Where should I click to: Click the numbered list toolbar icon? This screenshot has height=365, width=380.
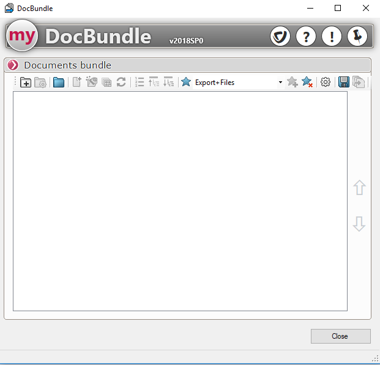(140, 83)
